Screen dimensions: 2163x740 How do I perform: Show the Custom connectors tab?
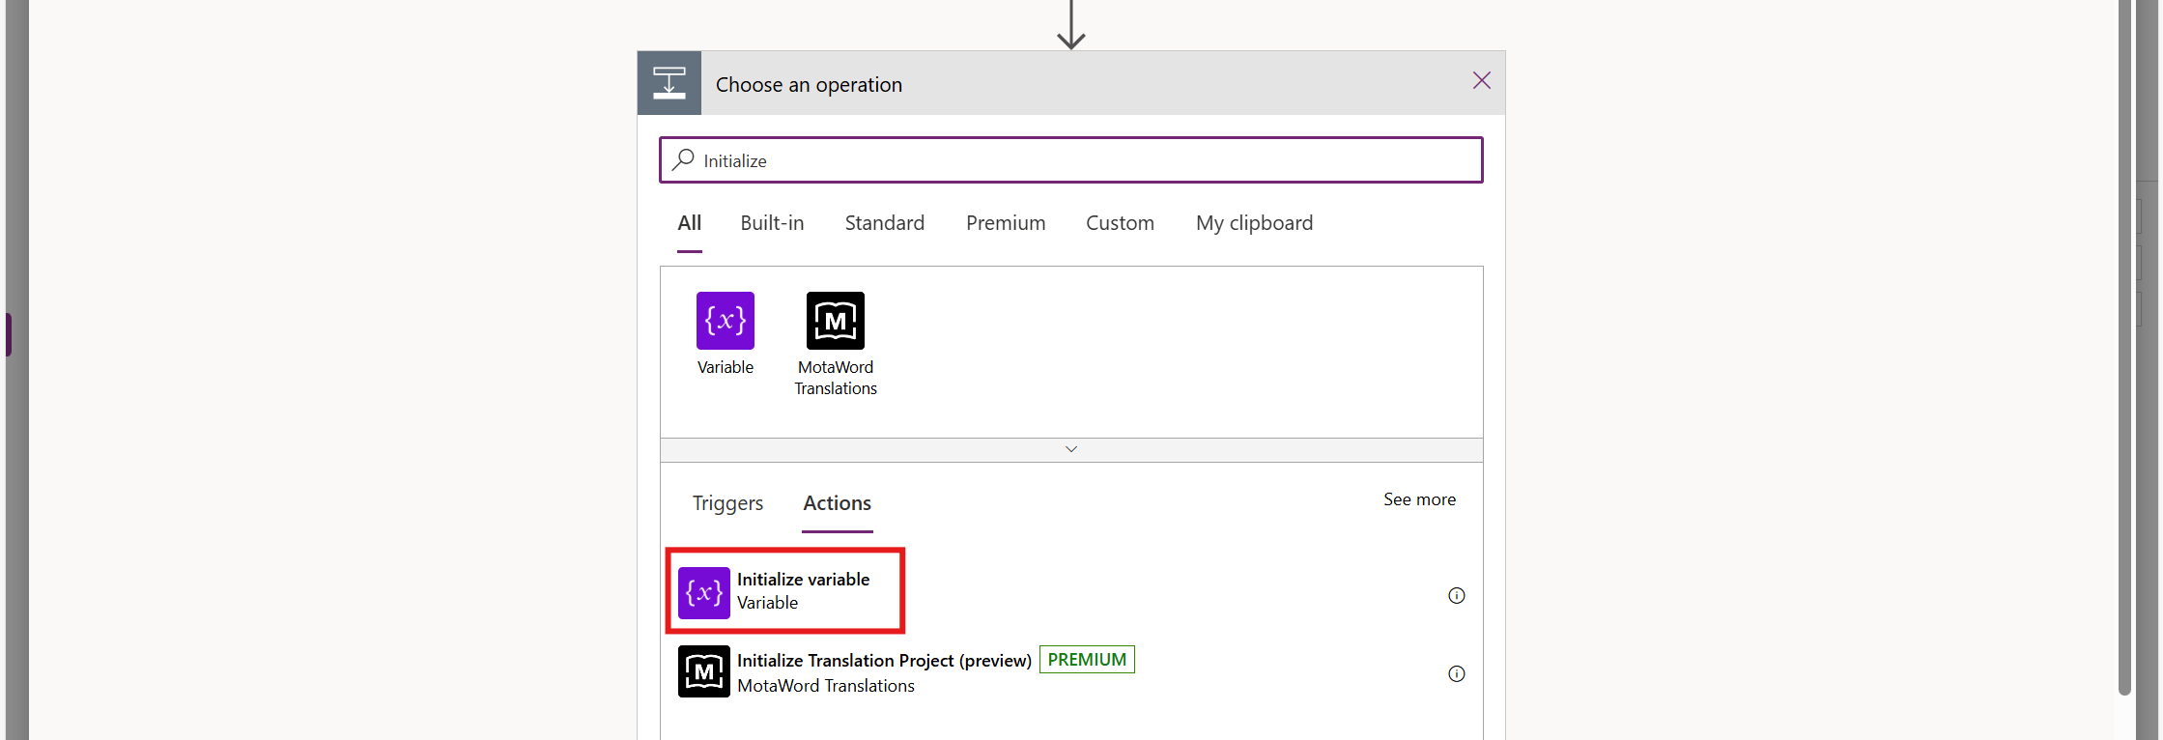[x=1119, y=223]
